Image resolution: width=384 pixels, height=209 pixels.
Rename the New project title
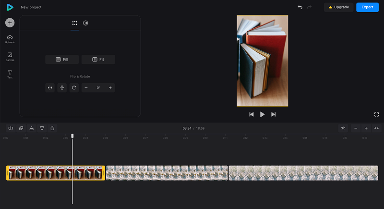tap(31, 7)
